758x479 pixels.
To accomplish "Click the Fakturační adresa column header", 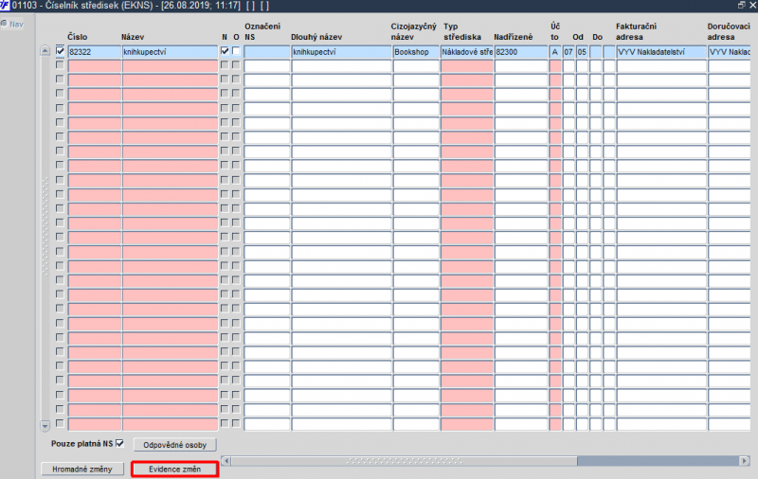I will [636, 31].
